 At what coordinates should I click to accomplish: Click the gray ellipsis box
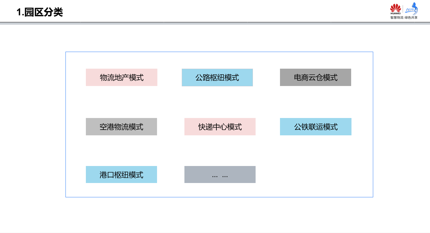tap(220, 175)
